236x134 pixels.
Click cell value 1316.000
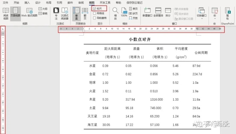pos(156,99)
